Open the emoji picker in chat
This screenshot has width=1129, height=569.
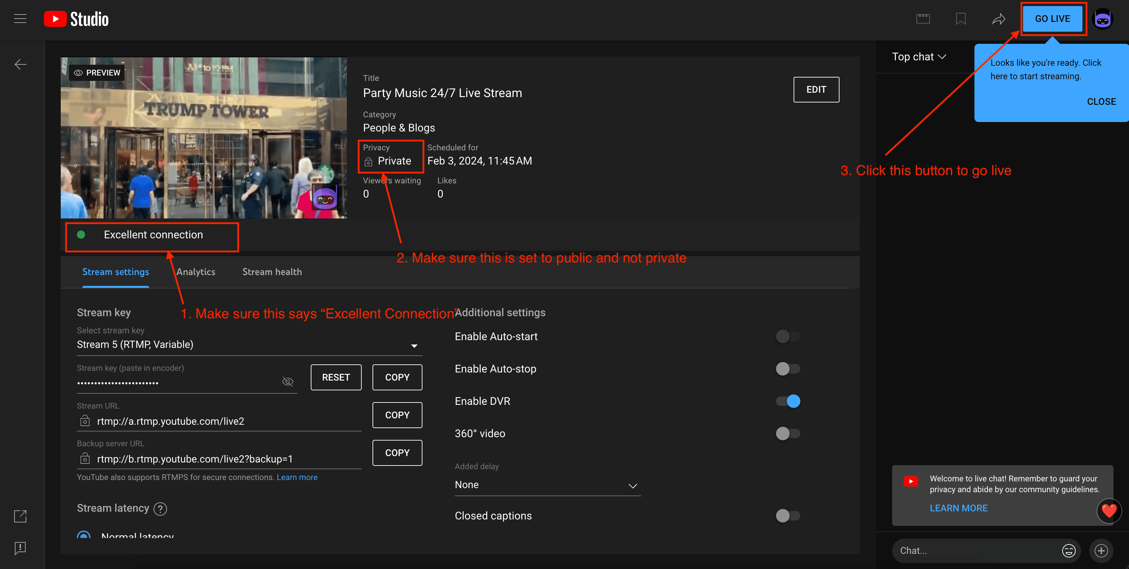[x=1069, y=550]
